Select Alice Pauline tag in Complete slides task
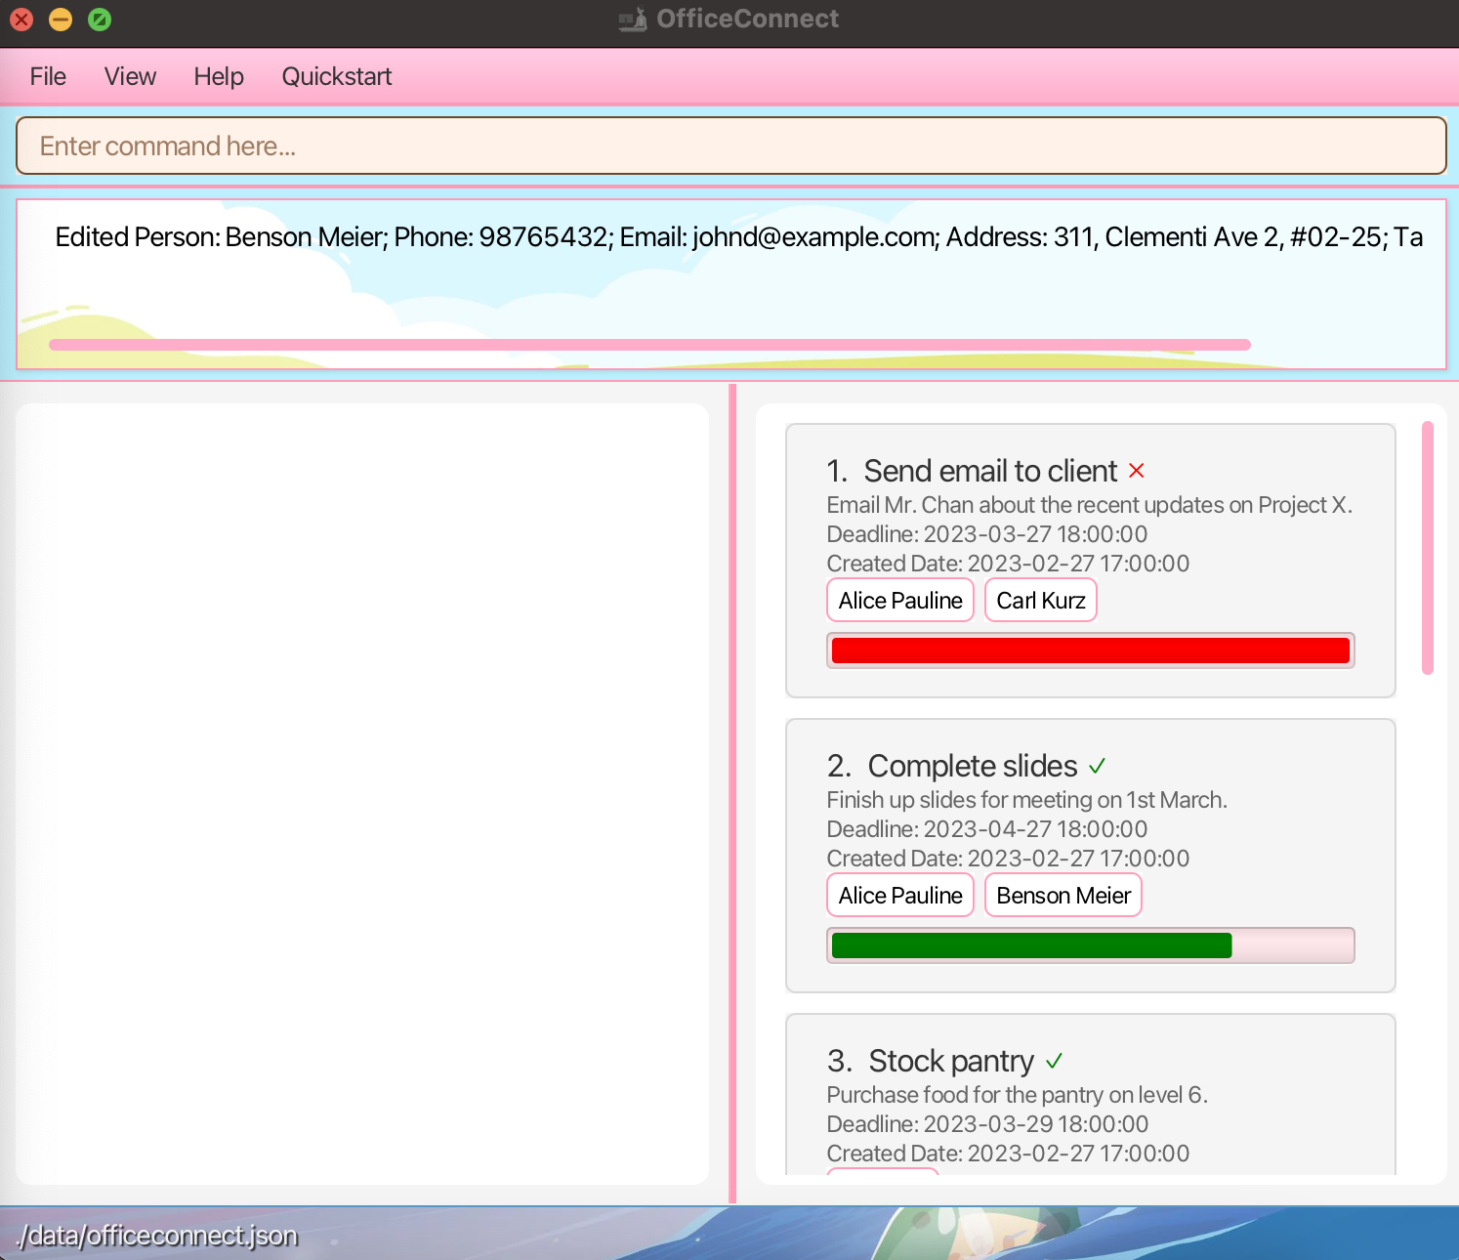Screen dimensions: 1459x1260 click(x=900, y=895)
